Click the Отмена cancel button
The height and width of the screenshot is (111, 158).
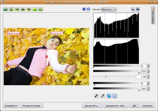[147, 106]
